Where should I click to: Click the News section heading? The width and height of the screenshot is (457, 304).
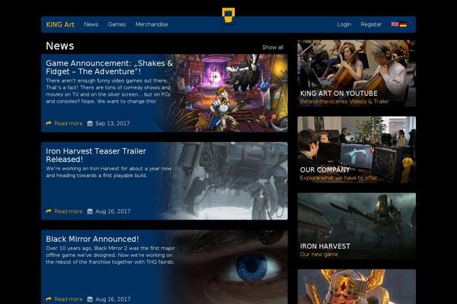[59, 46]
